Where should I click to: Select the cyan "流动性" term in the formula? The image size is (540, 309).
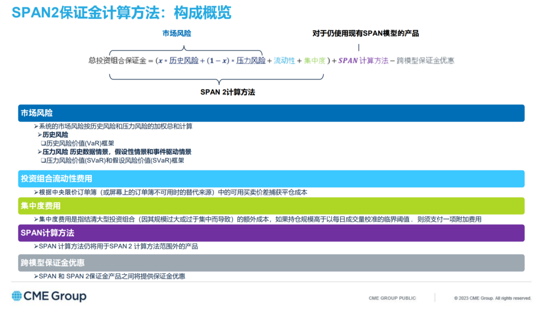coord(284,61)
